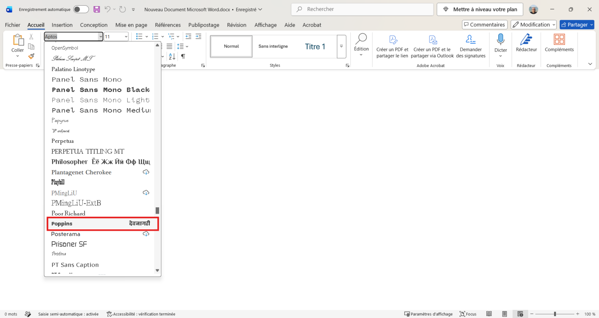Click the zoom in plus button
Screen dimensions: 599x318
pos(578,314)
